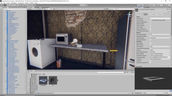The image size is (172, 96).
Task: Toggle scene lighting lightbulb icon
Action: point(42,9)
